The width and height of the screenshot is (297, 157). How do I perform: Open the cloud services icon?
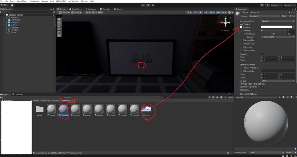tap(12, 5)
